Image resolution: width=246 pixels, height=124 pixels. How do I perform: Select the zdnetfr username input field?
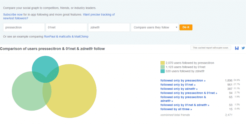pyautogui.click(x=109, y=27)
